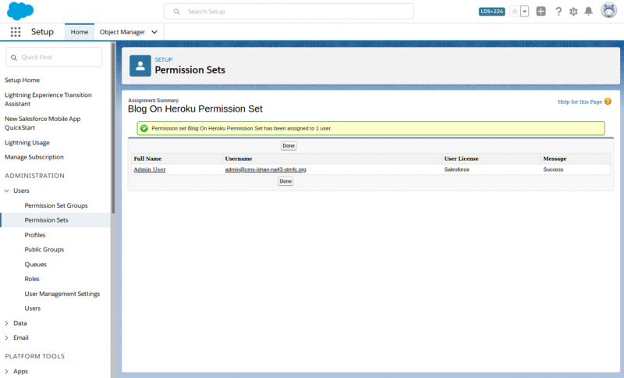Open the Object Manager tab

click(122, 32)
